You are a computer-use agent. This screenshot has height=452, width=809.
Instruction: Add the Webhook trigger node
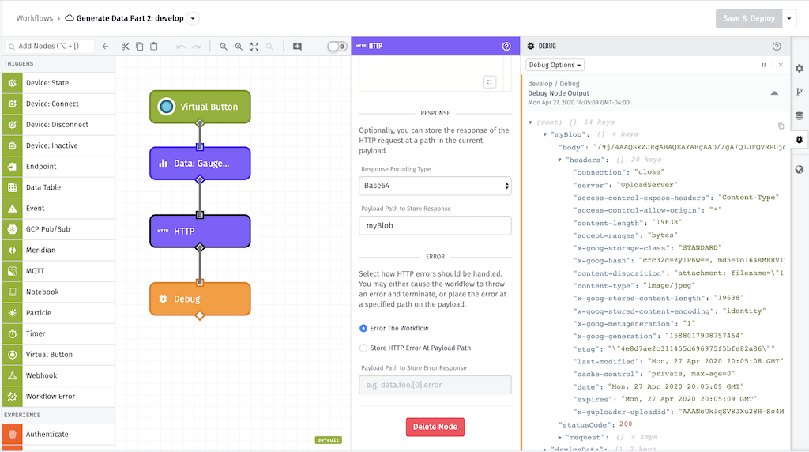pyautogui.click(x=58, y=375)
